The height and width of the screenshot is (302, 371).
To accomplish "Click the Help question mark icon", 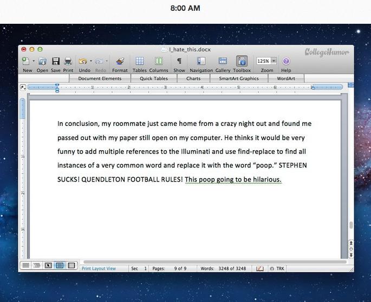I will click(286, 62).
